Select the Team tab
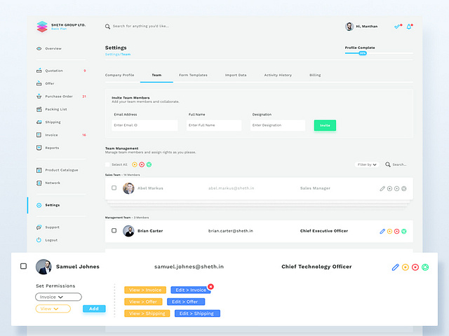The image size is (449, 336). [156, 75]
